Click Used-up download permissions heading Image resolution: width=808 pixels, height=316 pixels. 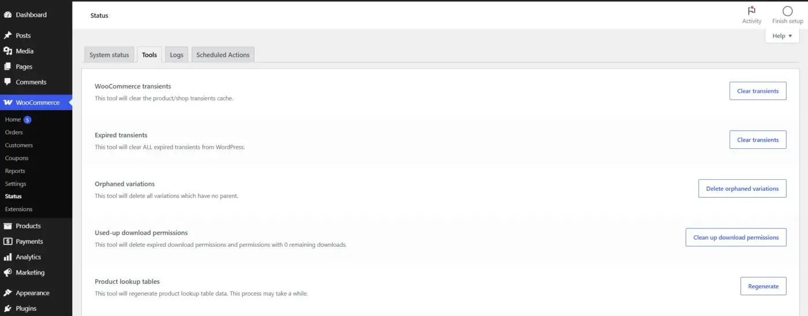point(141,233)
